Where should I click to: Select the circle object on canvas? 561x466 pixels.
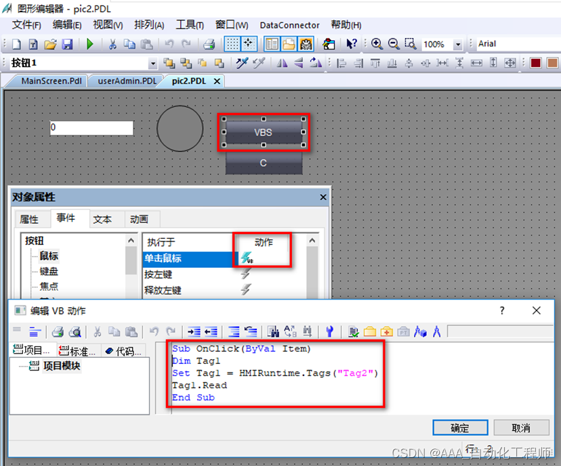click(180, 129)
